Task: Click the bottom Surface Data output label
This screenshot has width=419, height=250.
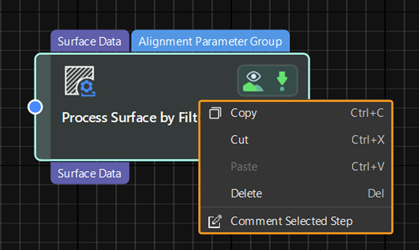Action: tap(89, 173)
